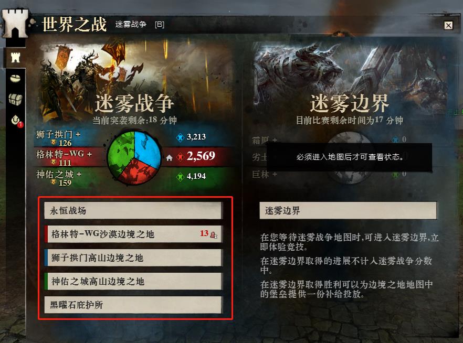
Task: Click the home icon beside 2,569
Action: [x=169, y=158]
